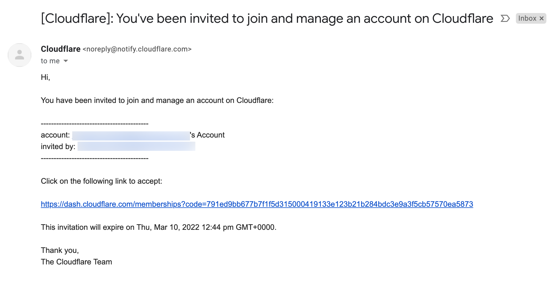Click the importance marker beside the subject

(x=505, y=19)
